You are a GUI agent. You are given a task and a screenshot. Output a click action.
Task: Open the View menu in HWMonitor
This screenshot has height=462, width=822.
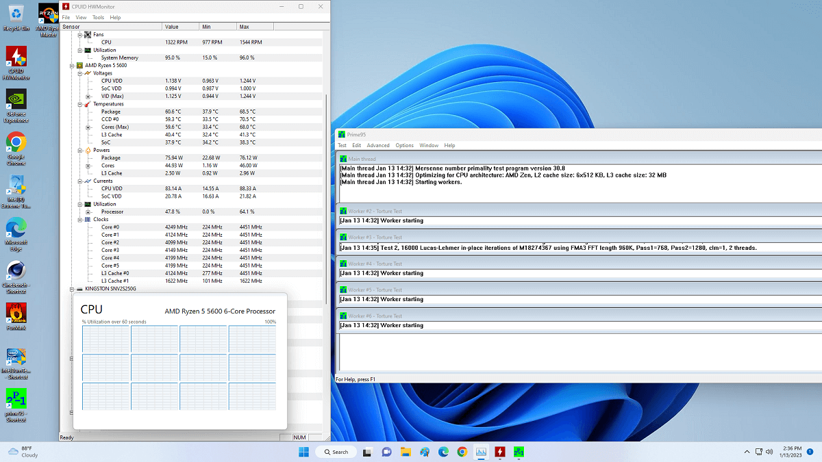[81, 17]
